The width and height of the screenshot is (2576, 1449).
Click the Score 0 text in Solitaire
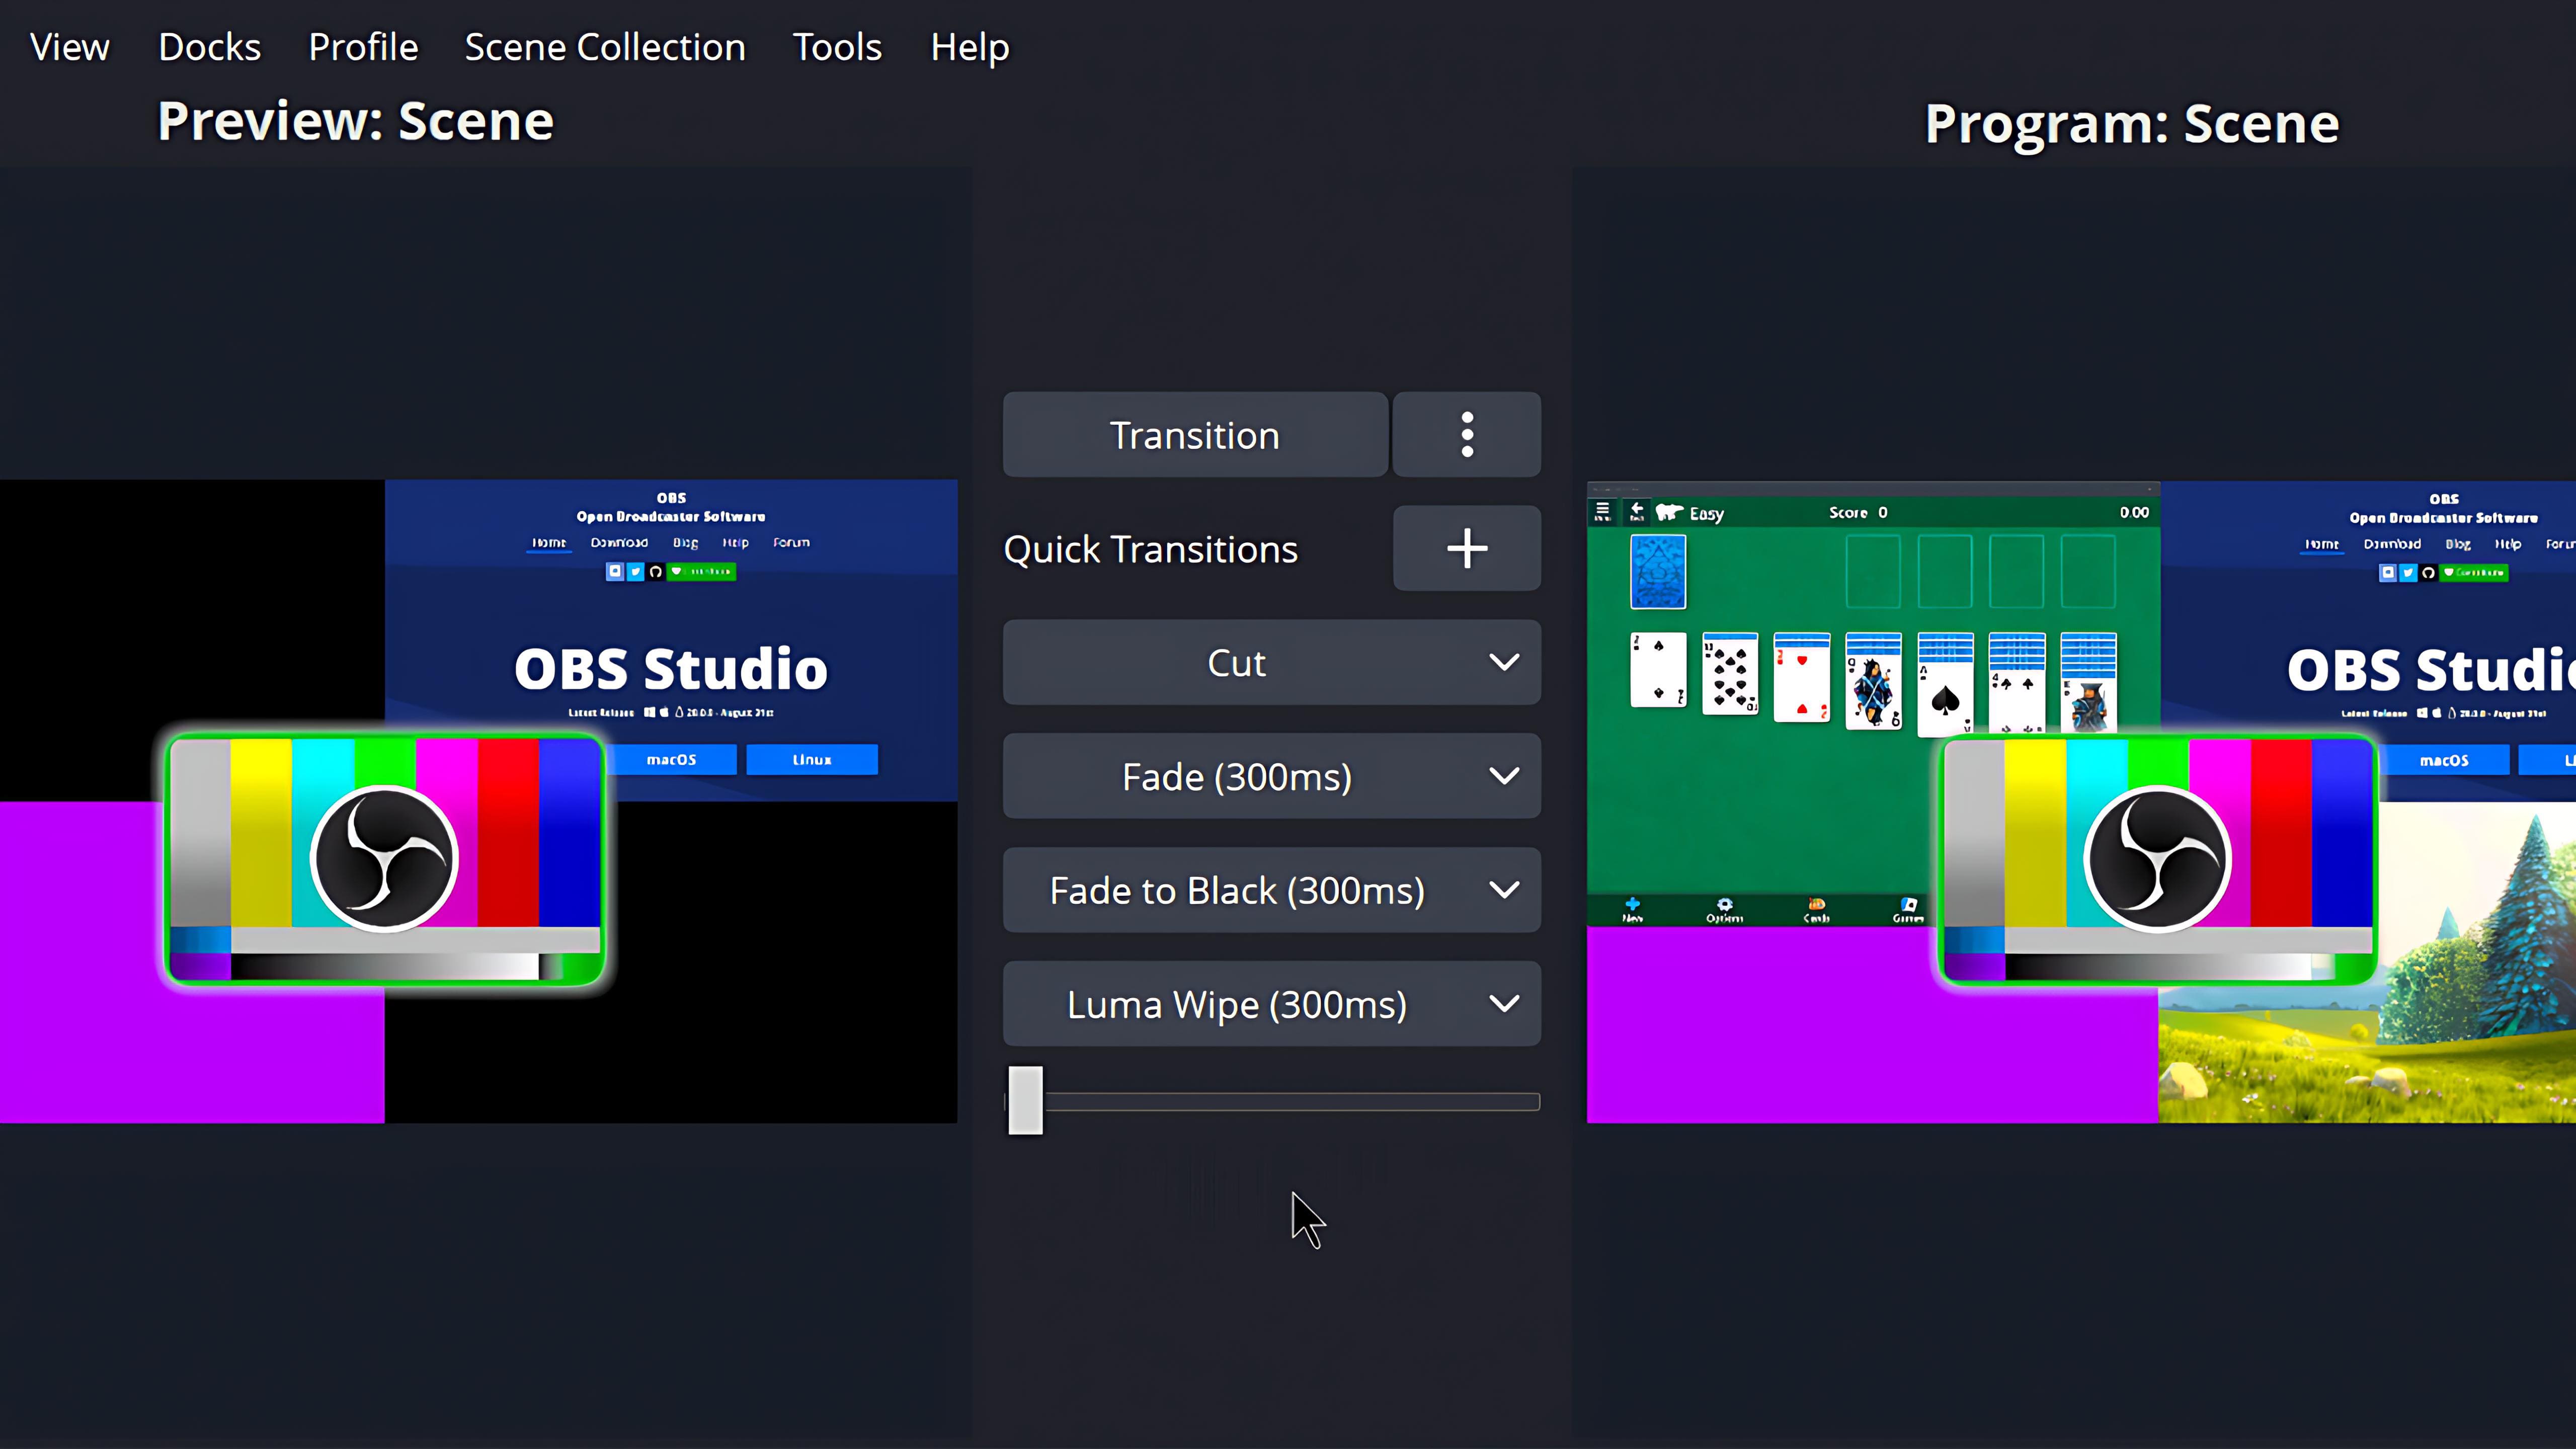click(1858, 512)
